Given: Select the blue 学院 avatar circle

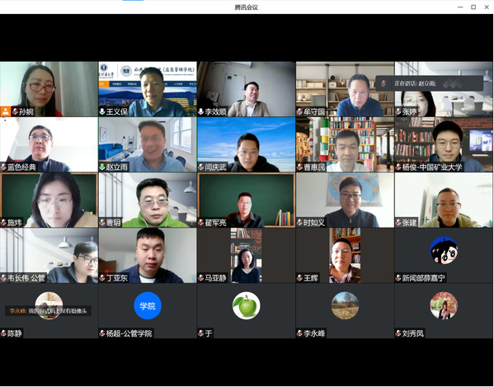Looking at the screenshot, I should pos(148,305).
